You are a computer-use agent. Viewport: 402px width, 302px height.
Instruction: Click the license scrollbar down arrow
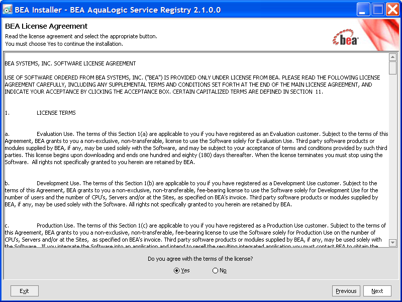tap(392, 243)
